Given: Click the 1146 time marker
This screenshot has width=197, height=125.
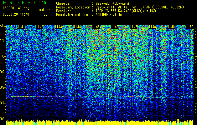Looking at the screenshot, I should click(115, 27).
